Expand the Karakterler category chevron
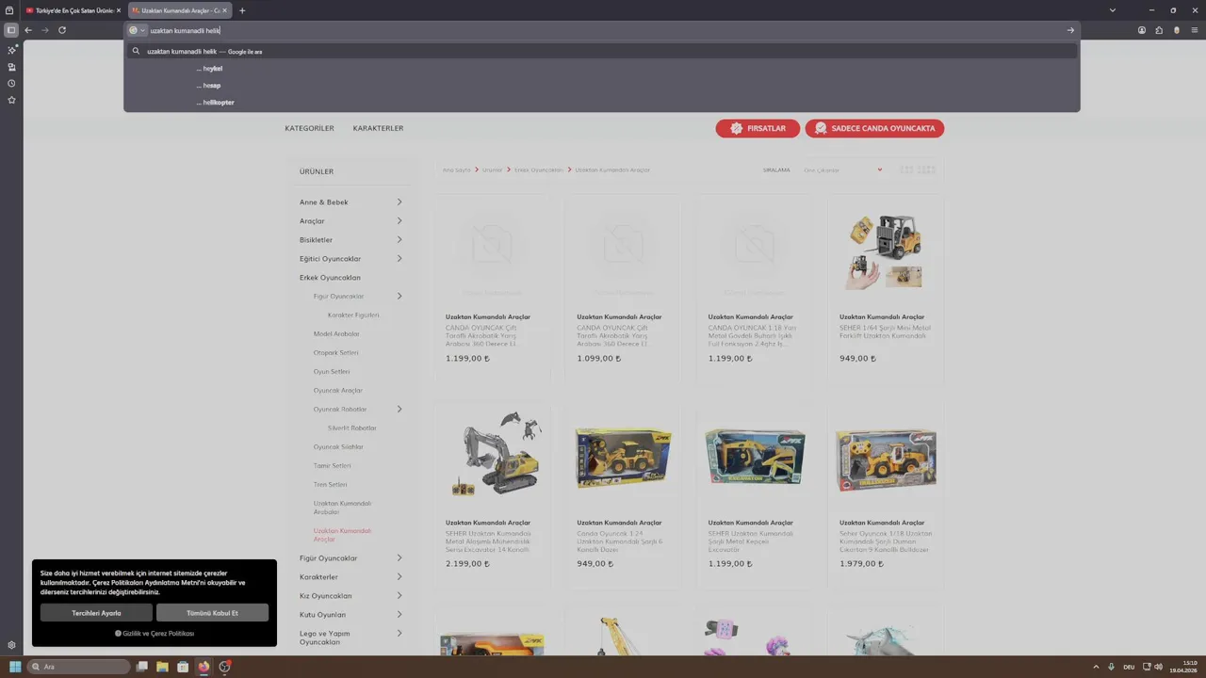1206x678 pixels. tap(399, 576)
